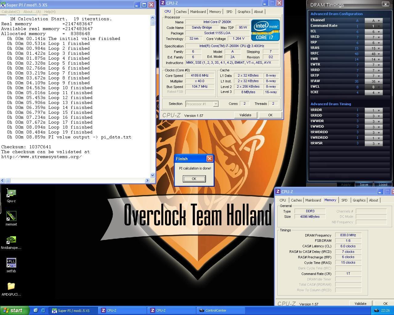
Task: Click OK in the Finish dialog
Action: point(194,179)
